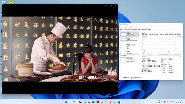The width and height of the screenshot is (185, 104).
Task: Maximize the video player window
Action: (x=111, y=6)
